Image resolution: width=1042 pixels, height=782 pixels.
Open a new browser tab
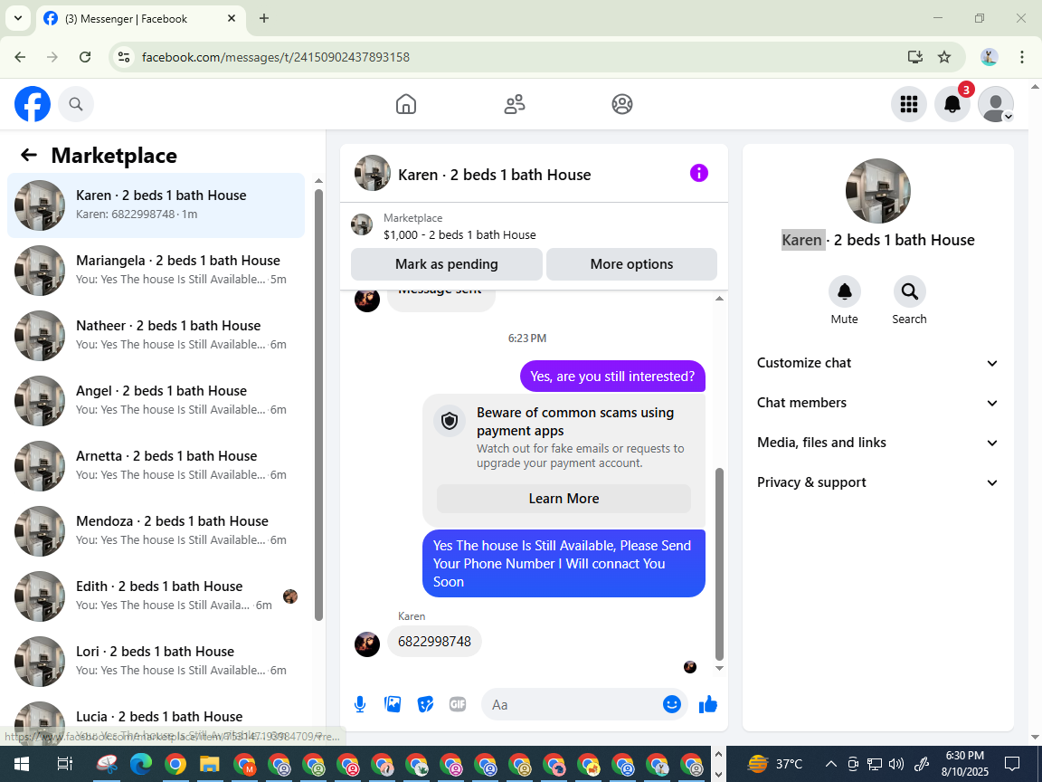click(x=264, y=18)
